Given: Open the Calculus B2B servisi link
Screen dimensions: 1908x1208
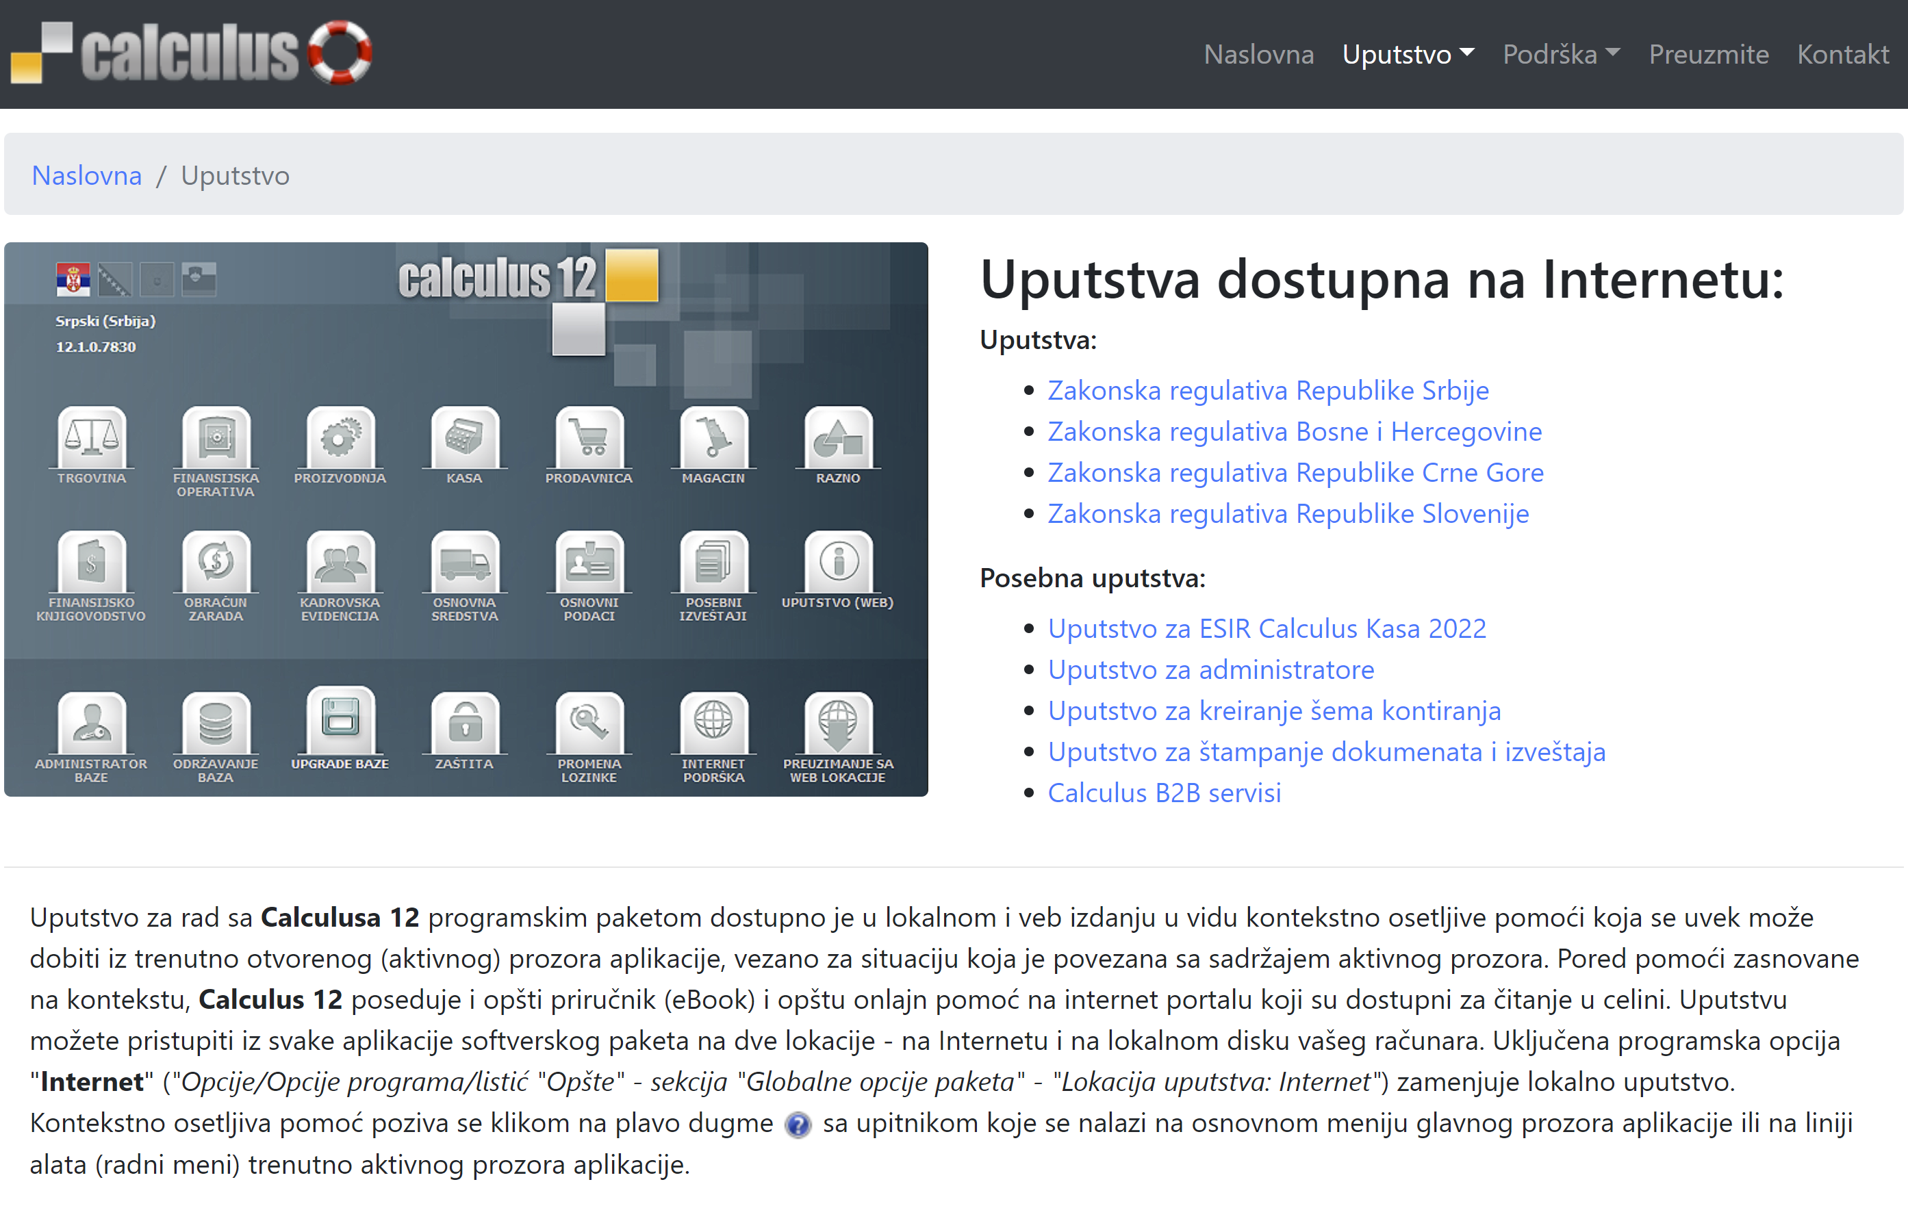Looking at the screenshot, I should pos(1164,794).
